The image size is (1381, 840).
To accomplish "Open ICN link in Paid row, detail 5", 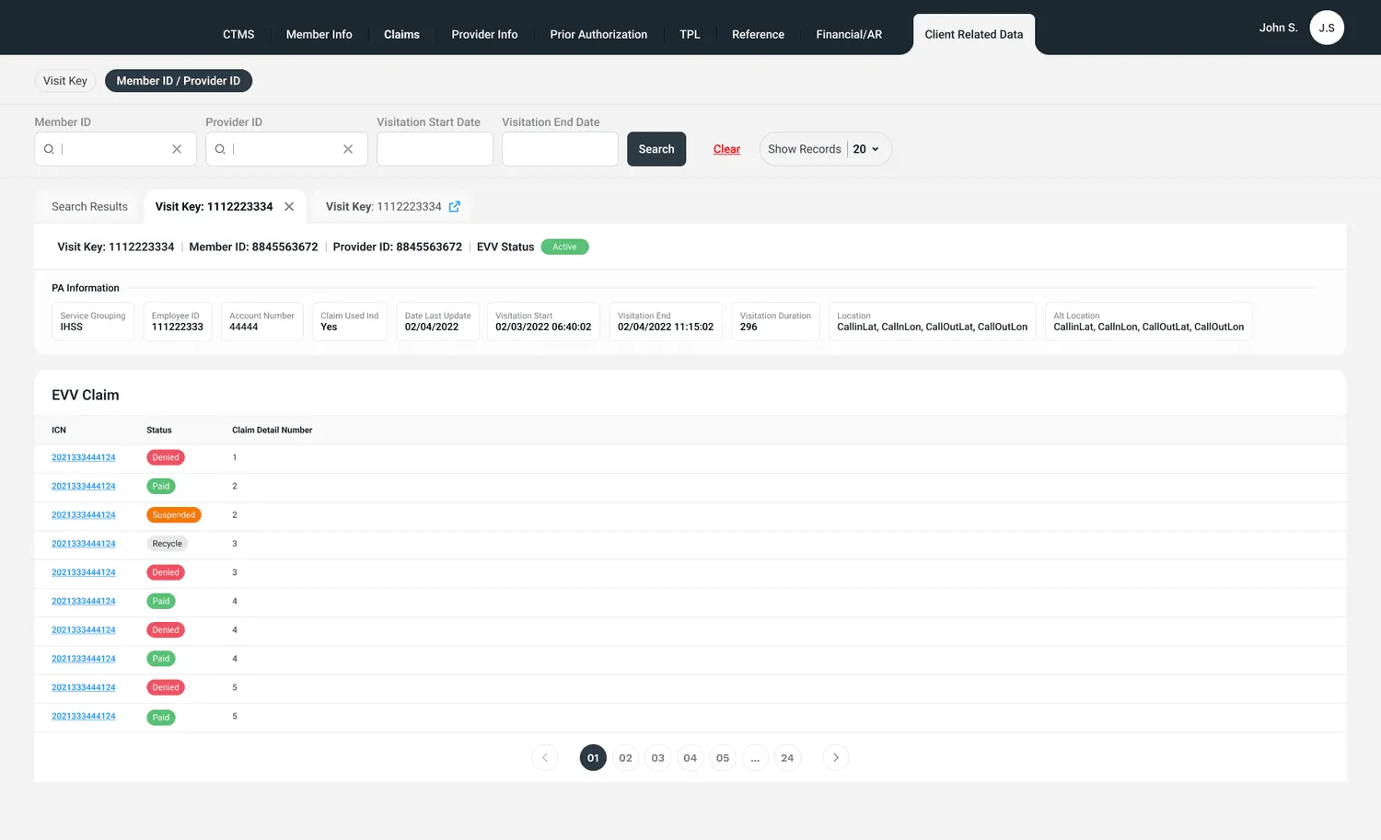I will pyautogui.click(x=84, y=716).
